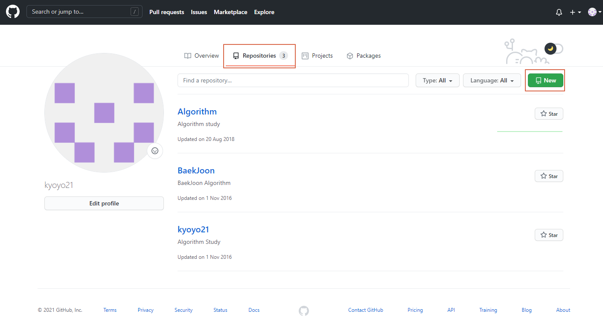Select the kyoyo21 username under avatar
This screenshot has width=603, height=331.
(59, 185)
